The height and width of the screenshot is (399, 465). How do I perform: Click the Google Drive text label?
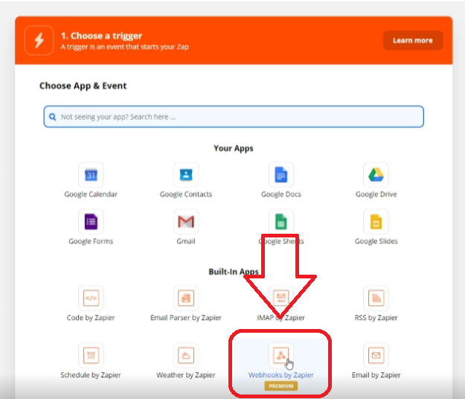(x=376, y=194)
